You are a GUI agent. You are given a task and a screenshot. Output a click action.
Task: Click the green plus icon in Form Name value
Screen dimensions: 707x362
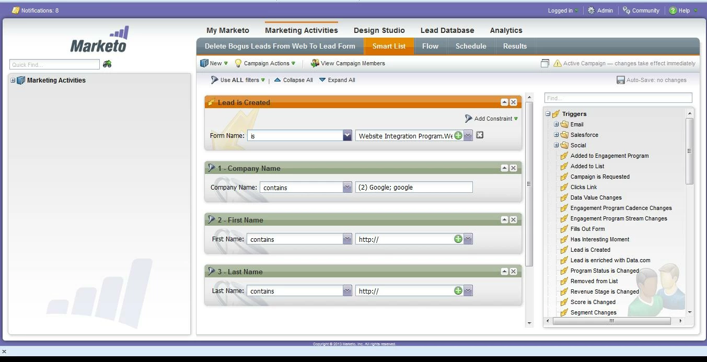click(x=458, y=135)
